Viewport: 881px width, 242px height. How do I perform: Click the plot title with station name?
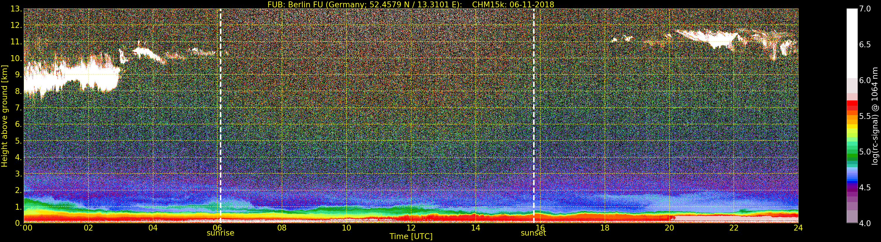pos(410,4)
